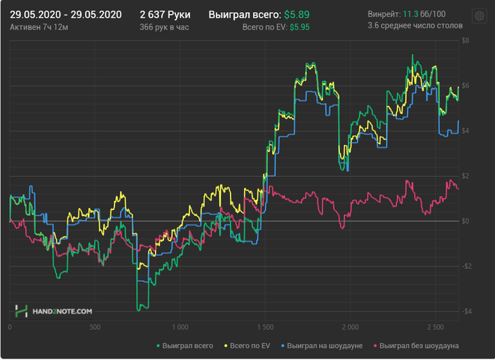Click the 500 x-axis label
Viewport: 495px width, 360px height.
(x=95, y=327)
